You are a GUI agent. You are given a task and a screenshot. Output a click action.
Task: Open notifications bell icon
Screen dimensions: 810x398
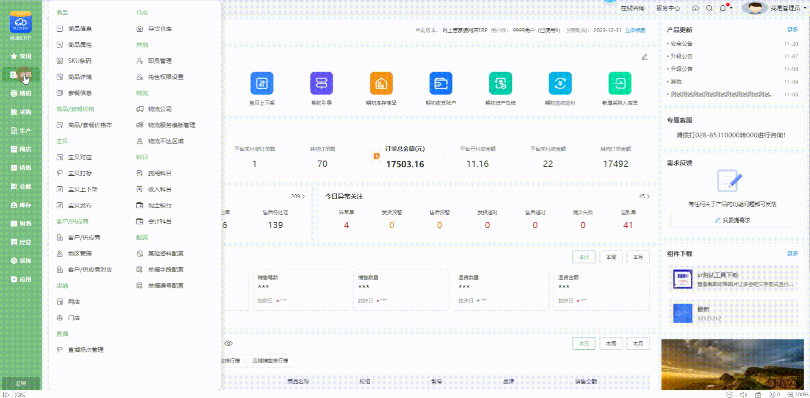pyautogui.click(x=723, y=8)
